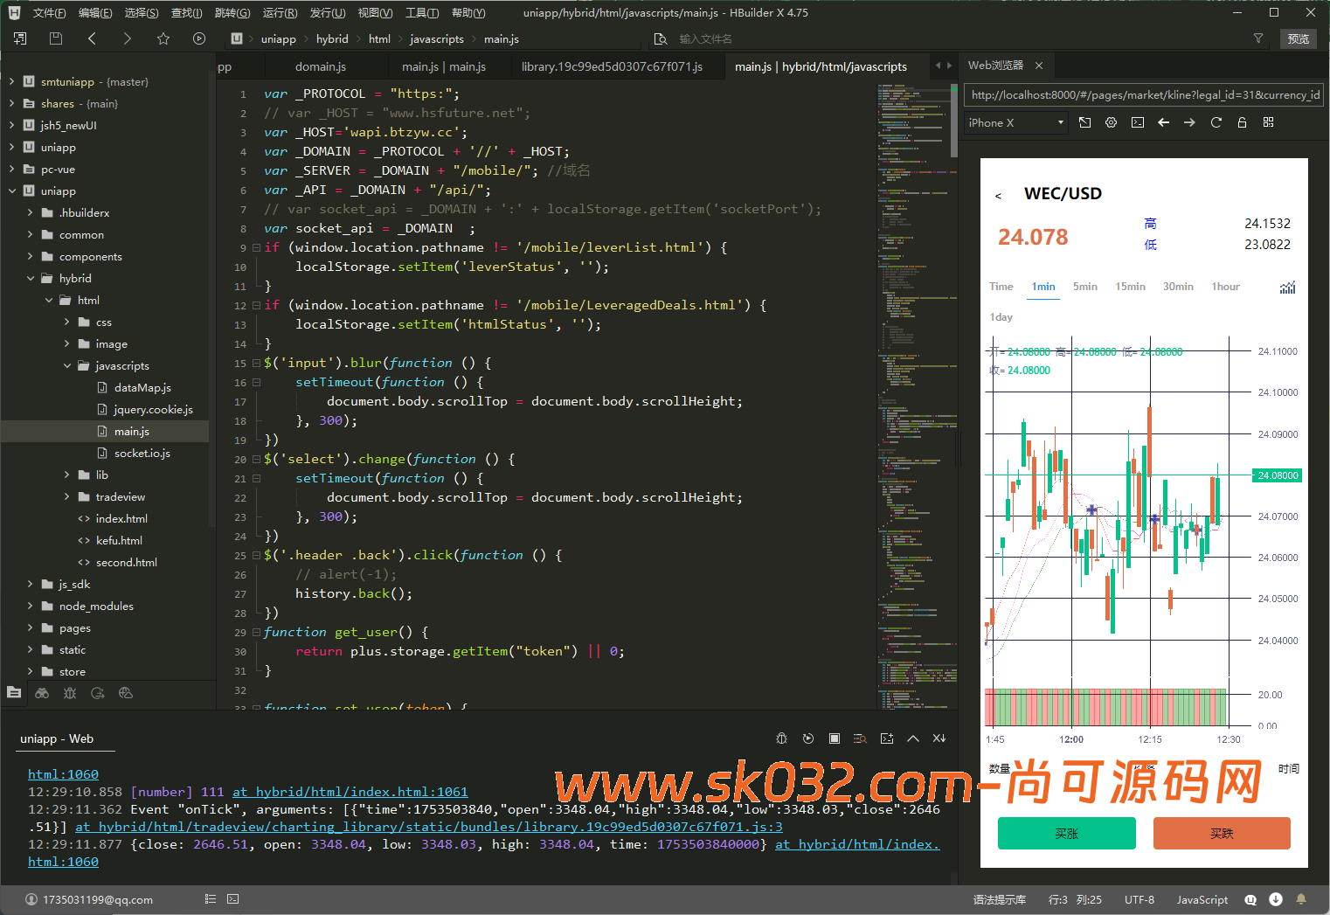
Task: Toggle the filter icon near preview button
Action: (x=1258, y=38)
